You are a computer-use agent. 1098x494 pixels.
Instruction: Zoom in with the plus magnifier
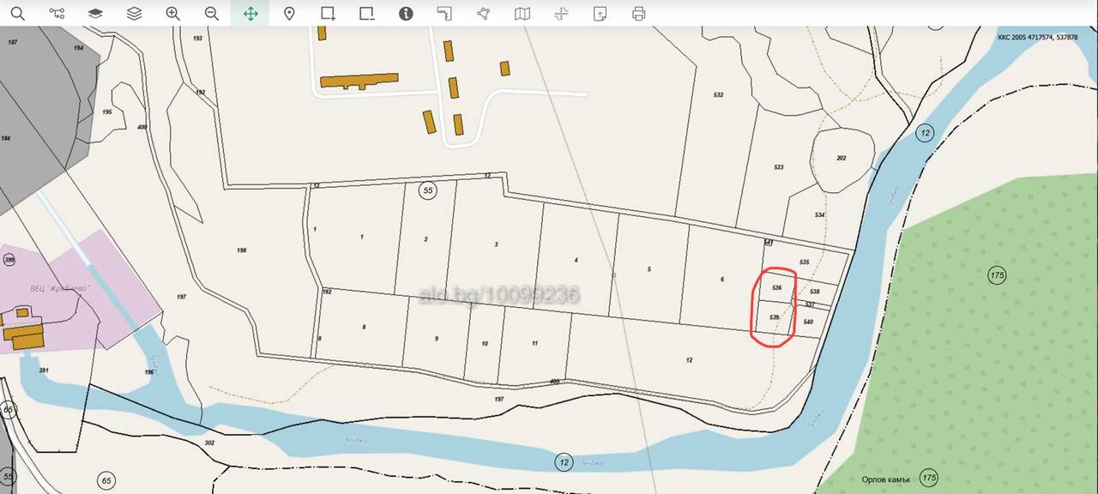[172, 13]
